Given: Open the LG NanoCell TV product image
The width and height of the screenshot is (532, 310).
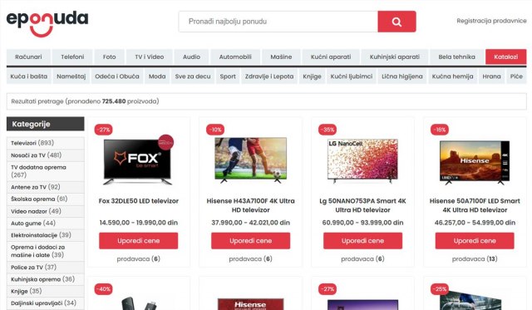Looking at the screenshot, I should (x=362, y=160).
